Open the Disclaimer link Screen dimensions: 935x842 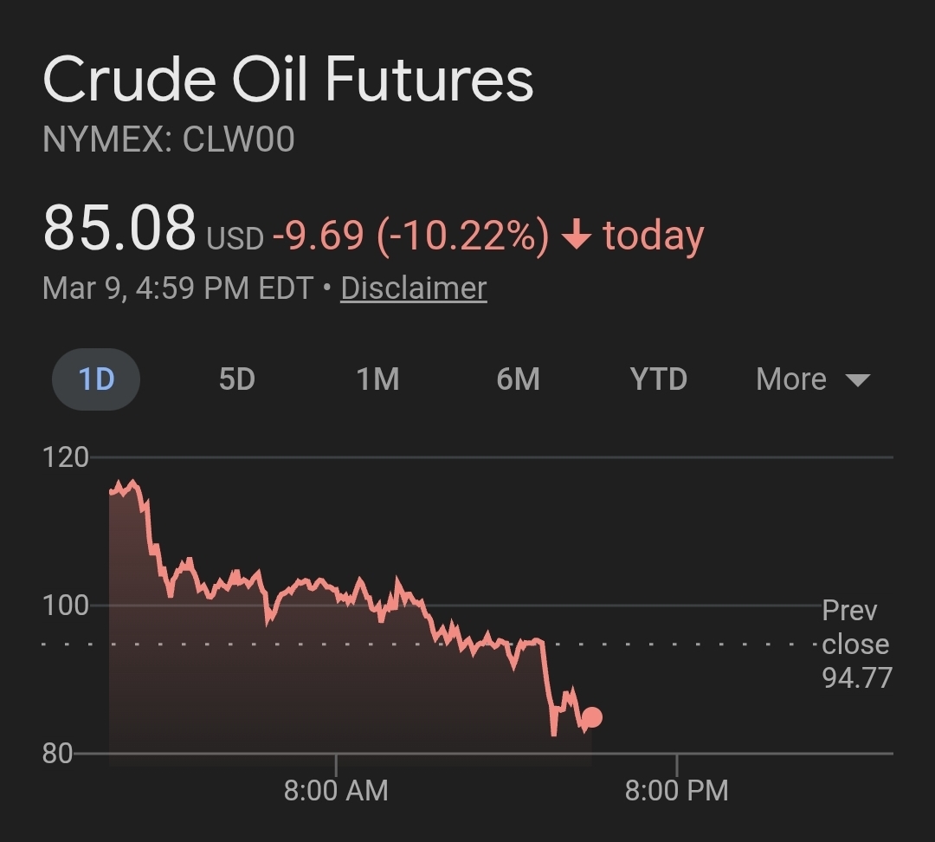(414, 288)
